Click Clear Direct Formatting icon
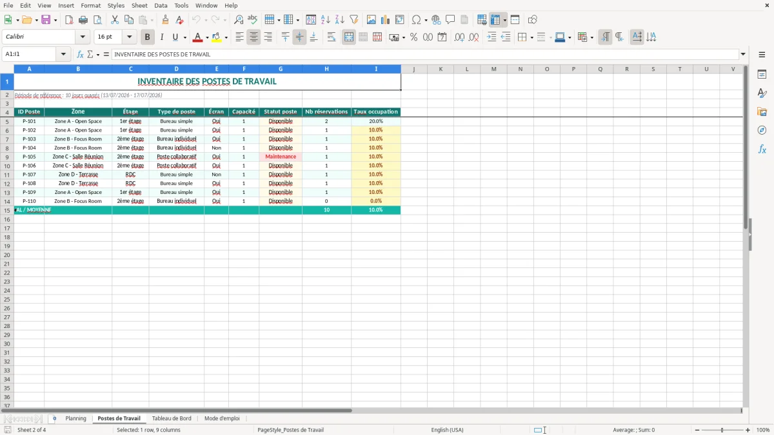 [x=180, y=20]
